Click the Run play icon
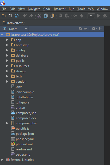110x165 pixels. coord(99,16)
